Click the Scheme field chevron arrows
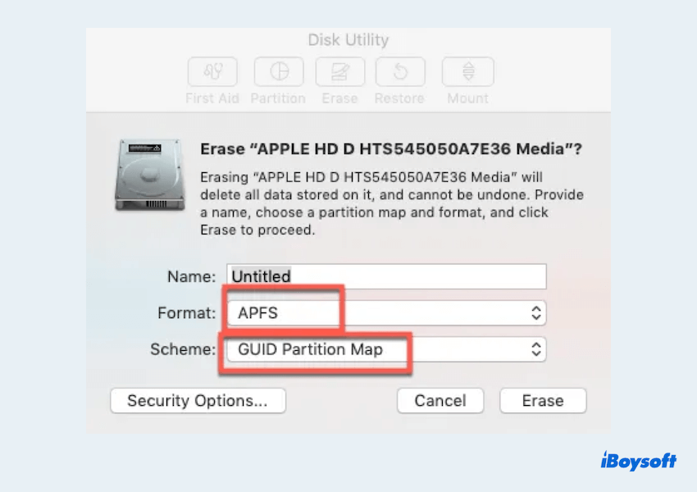 [535, 349]
